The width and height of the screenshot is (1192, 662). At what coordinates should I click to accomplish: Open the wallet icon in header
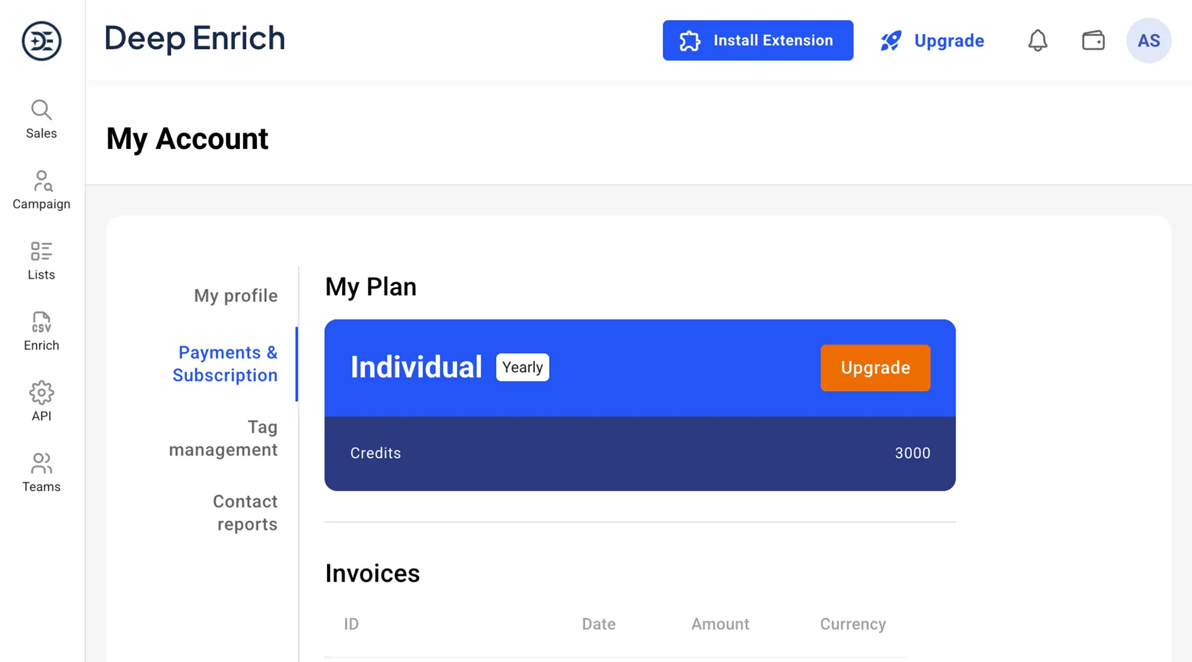click(1093, 41)
